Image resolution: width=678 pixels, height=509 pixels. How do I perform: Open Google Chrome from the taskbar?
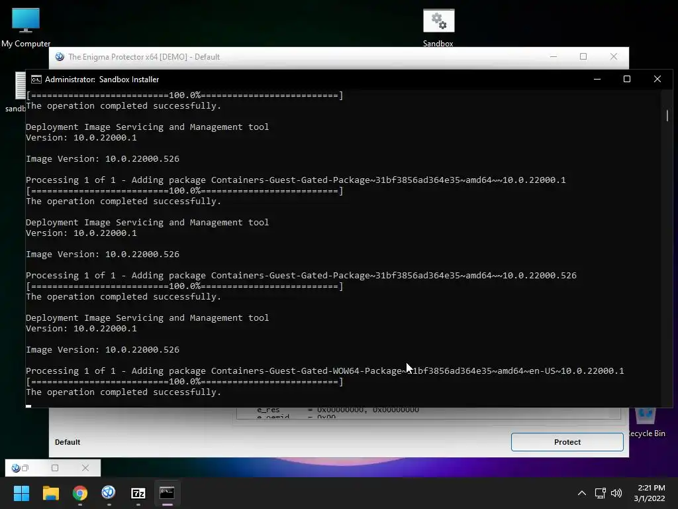click(80, 493)
